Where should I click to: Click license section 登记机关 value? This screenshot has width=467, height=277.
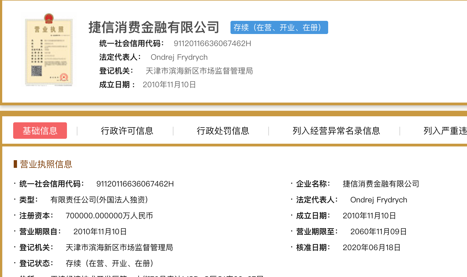click(x=119, y=247)
